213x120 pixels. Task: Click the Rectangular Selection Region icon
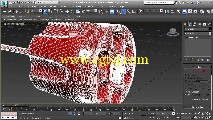[x=56, y=11]
